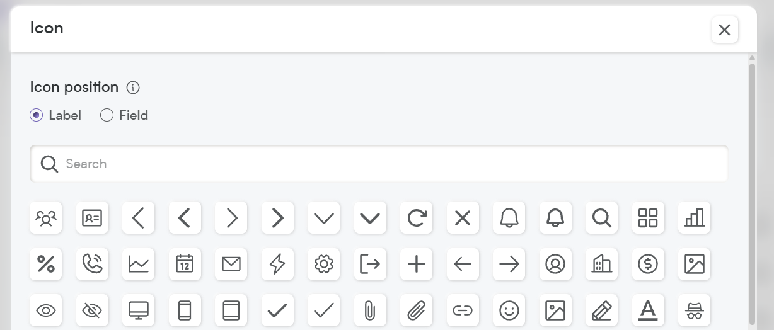774x330 pixels.
Task: Pick the group of people icon
Action: pyautogui.click(x=46, y=218)
